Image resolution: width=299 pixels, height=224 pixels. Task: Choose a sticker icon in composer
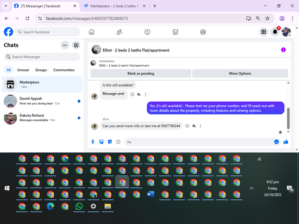[109, 142]
